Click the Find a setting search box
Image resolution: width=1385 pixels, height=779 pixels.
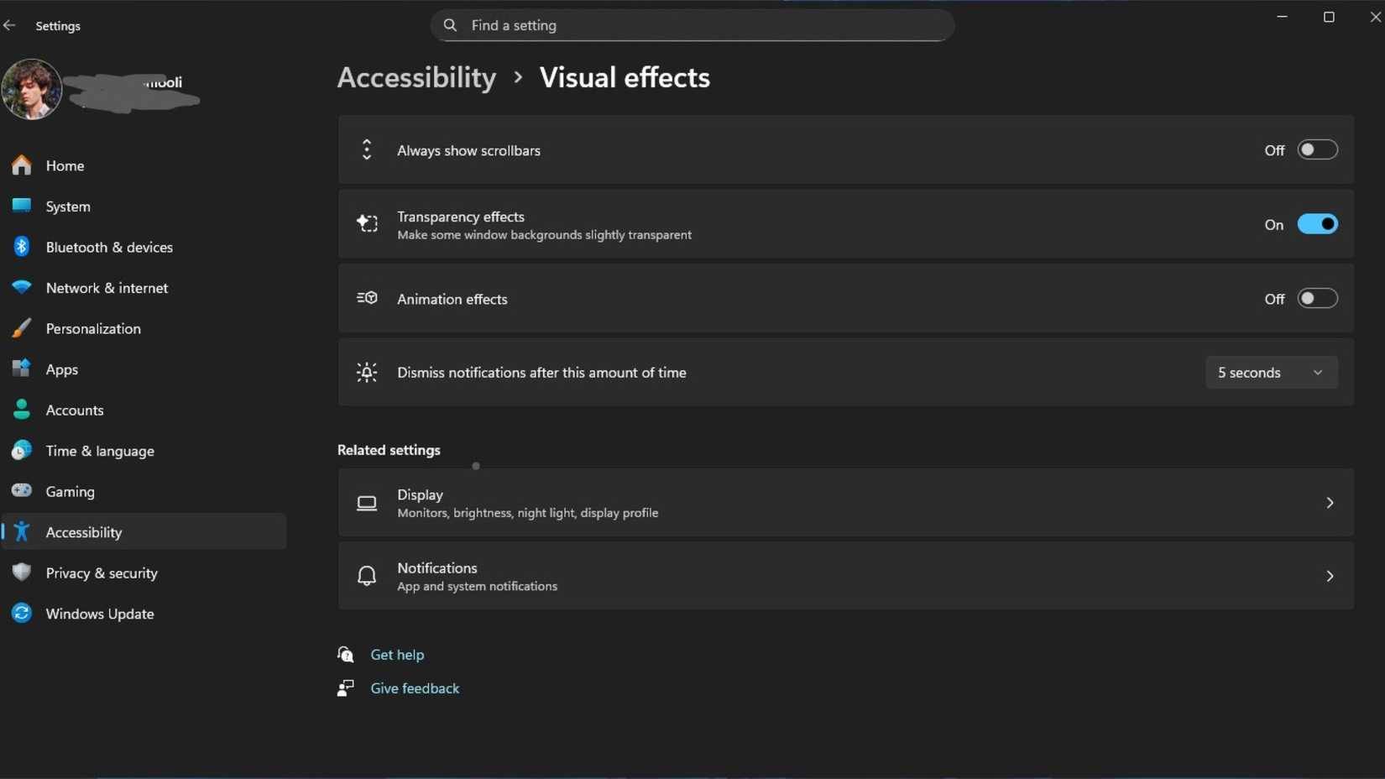(x=691, y=25)
